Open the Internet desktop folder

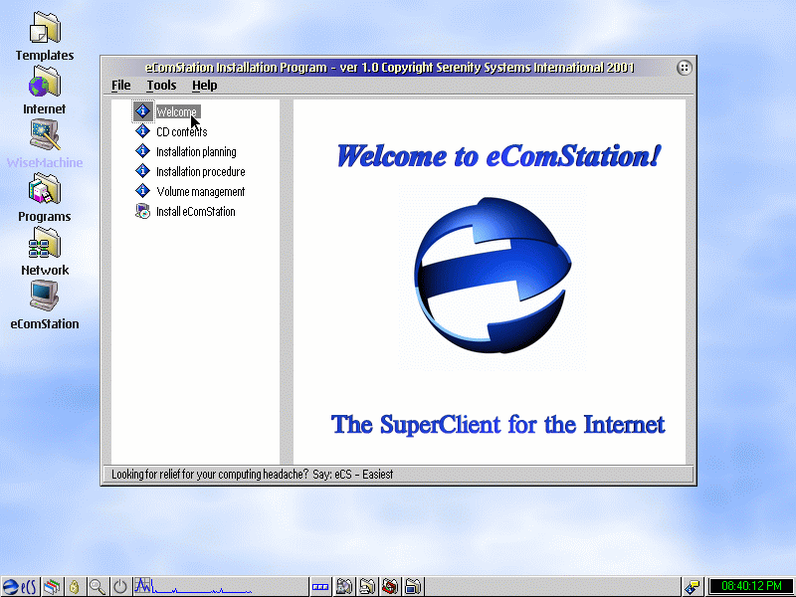(45, 90)
